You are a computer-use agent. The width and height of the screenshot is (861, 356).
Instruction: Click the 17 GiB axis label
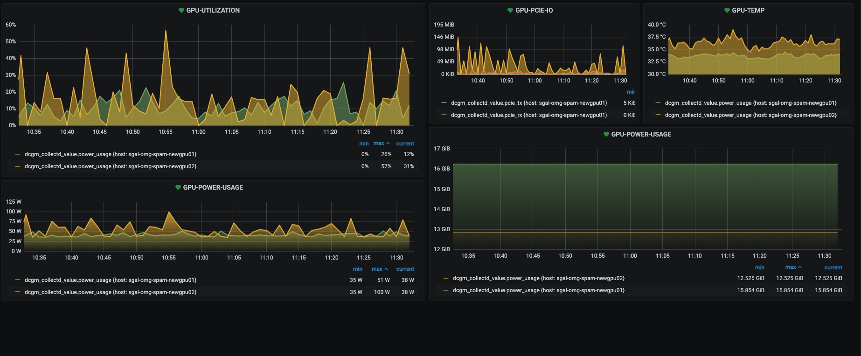(442, 149)
